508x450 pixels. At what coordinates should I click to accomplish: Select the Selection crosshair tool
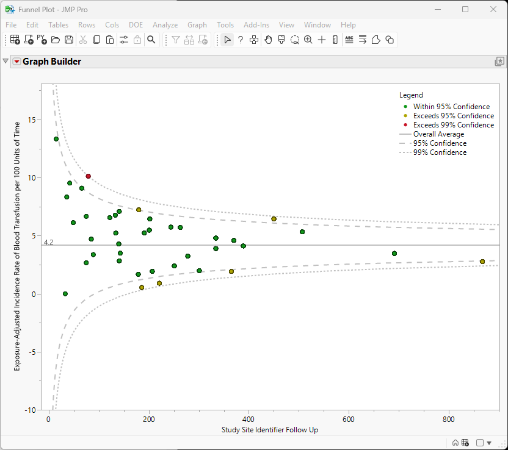pyautogui.click(x=254, y=40)
